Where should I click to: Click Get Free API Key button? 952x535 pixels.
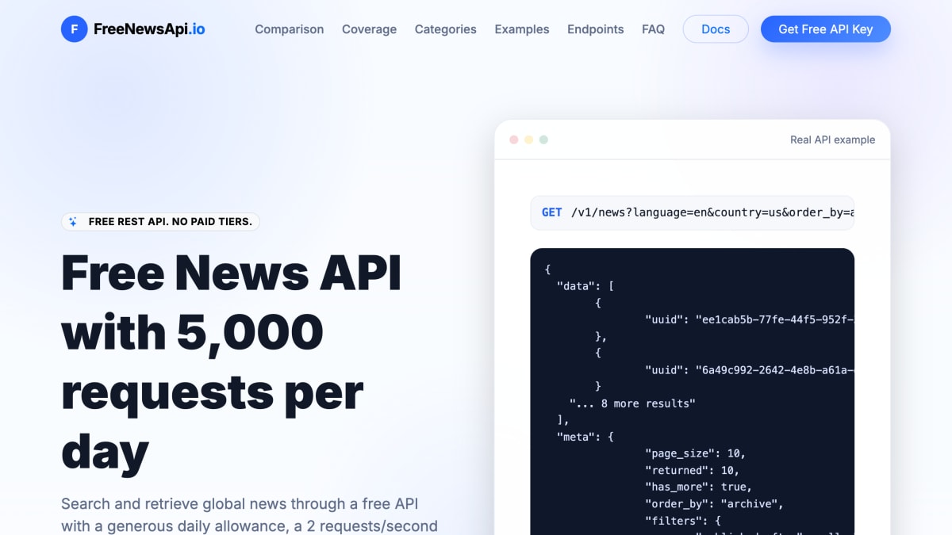825,29
